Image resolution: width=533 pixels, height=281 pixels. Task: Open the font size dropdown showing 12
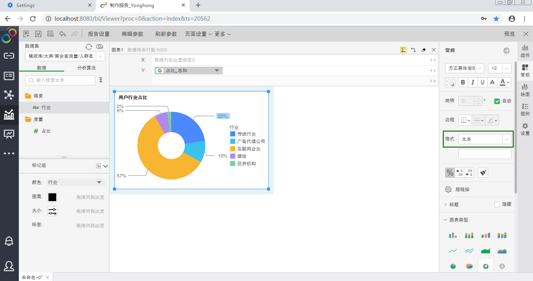tap(499, 68)
